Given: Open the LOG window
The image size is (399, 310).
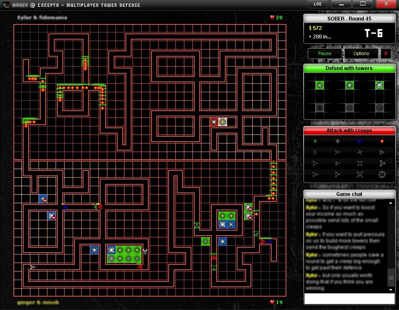Looking at the screenshot, I should click(317, 4).
